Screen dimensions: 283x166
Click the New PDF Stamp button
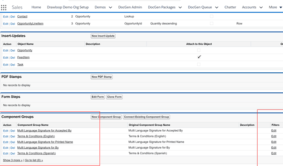tap(102, 77)
